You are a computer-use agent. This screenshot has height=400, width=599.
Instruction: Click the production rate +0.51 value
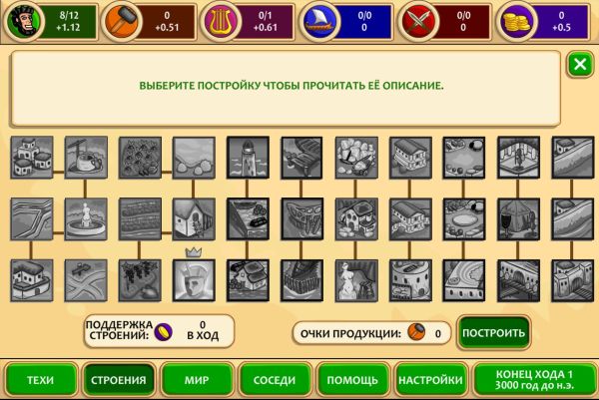167,28
